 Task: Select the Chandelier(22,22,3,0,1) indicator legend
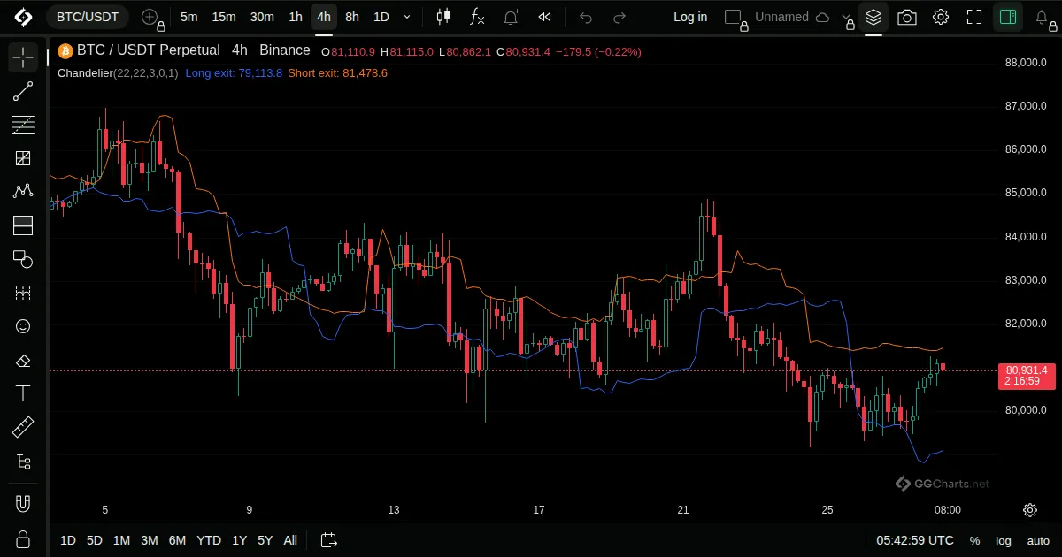[118, 72]
